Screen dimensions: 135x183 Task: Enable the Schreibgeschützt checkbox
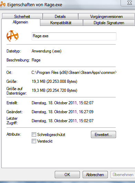click(x=34, y=134)
